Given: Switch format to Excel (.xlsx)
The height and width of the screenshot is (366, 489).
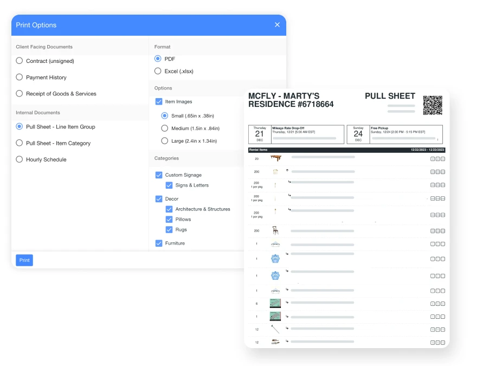Looking at the screenshot, I should coord(158,71).
